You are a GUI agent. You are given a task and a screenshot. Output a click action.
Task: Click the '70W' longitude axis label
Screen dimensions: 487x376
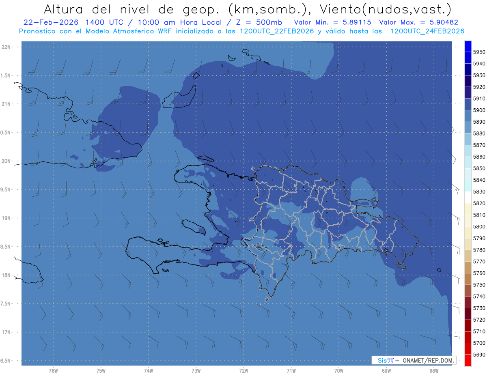[x=338, y=371]
